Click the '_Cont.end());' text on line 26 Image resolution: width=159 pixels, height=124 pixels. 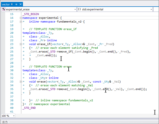pos(46,55)
